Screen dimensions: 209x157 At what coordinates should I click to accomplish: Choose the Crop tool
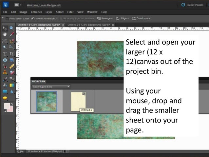click(12, 54)
